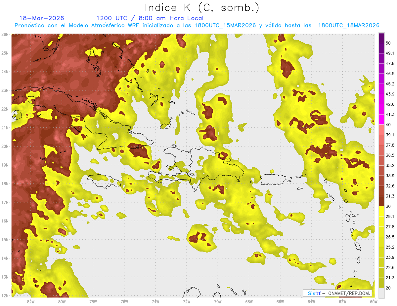Click colorbar value '25.2'
The image size is (397, 306).
(x=390, y=247)
